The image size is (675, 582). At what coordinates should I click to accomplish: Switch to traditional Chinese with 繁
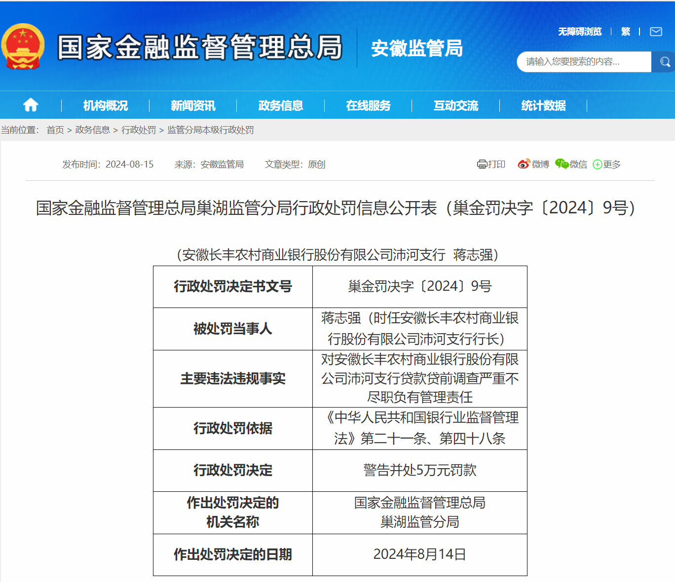(x=626, y=32)
